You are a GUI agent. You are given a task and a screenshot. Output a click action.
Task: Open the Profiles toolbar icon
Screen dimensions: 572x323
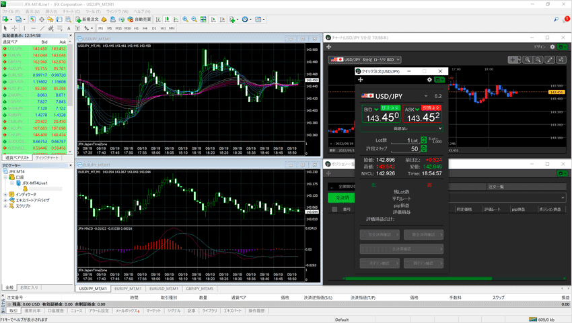[x=19, y=19]
